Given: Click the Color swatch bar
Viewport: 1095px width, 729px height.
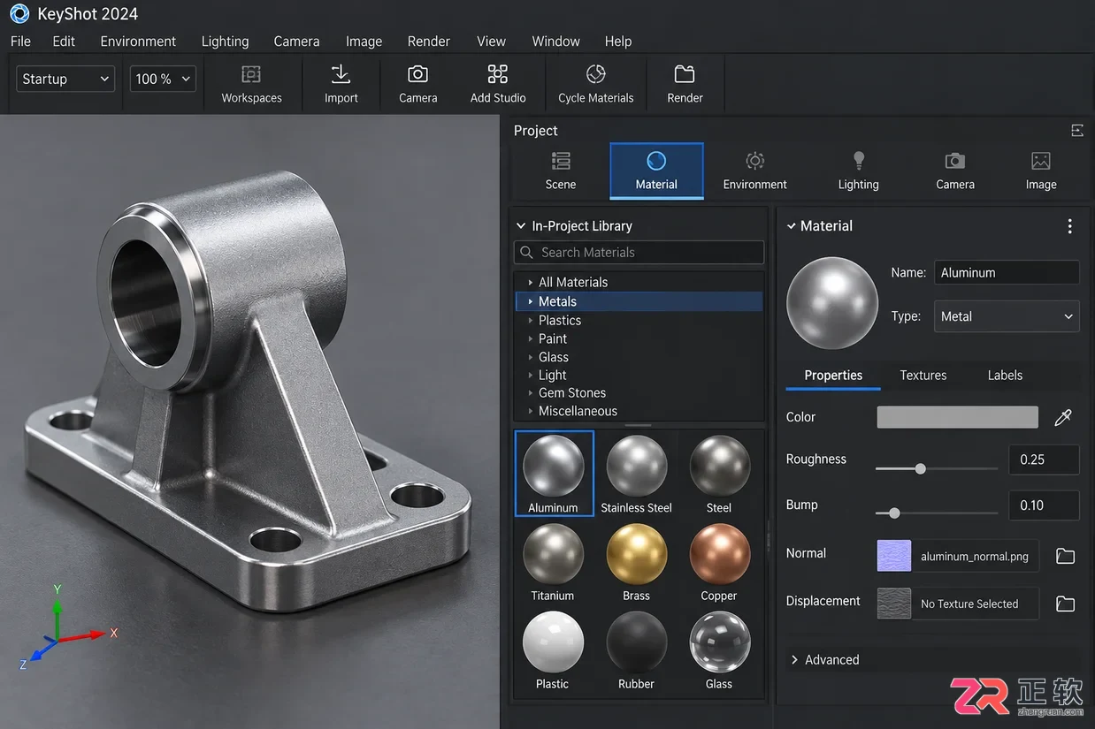Looking at the screenshot, I should pos(957,417).
